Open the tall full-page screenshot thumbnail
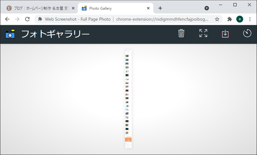The image size is (257, 155). tap(128, 99)
